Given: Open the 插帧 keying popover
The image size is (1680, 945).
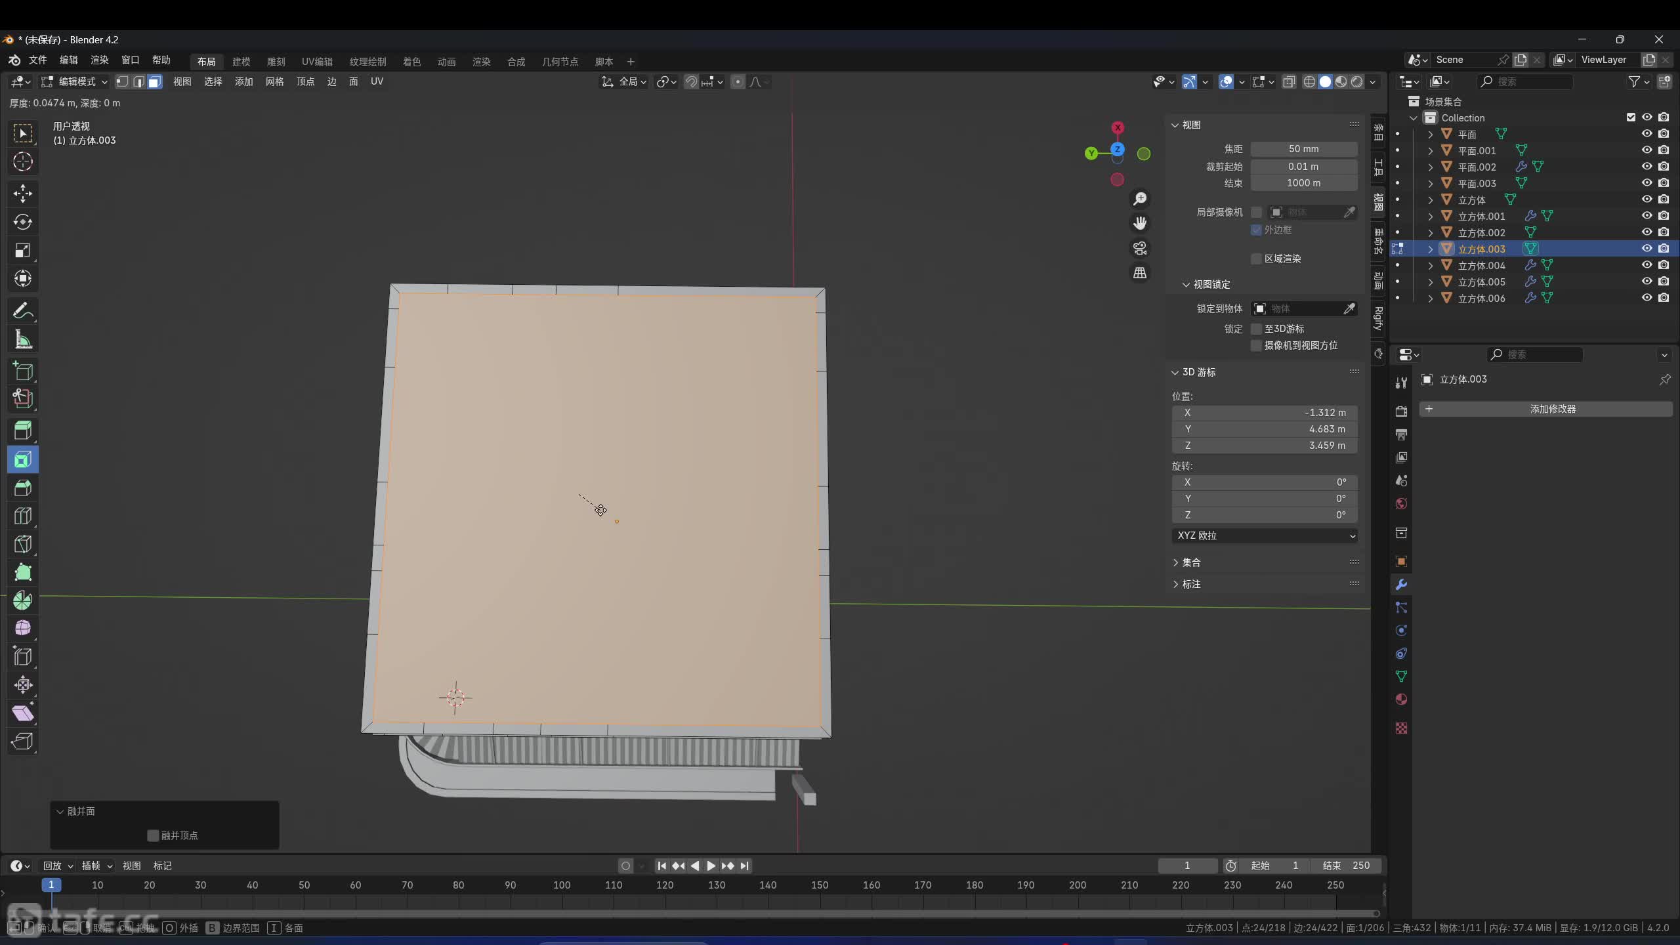Looking at the screenshot, I should point(96,866).
